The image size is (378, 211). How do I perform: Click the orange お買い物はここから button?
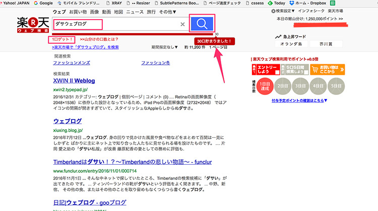(x=328, y=69)
